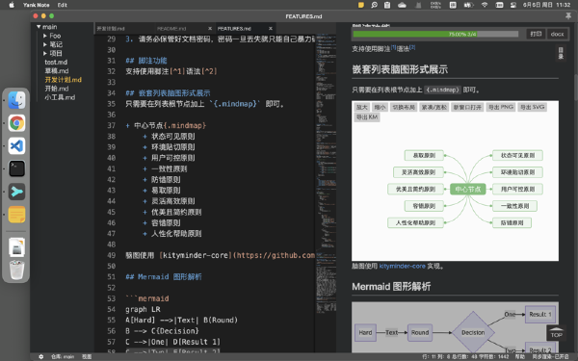This screenshot has height=361, width=578.
Task: Click the green task progress bar
Action: click(x=435, y=34)
